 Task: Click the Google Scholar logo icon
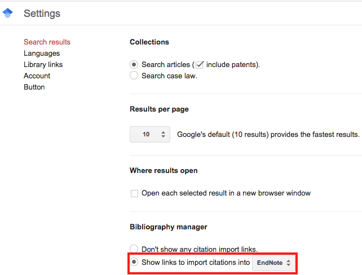point(8,13)
